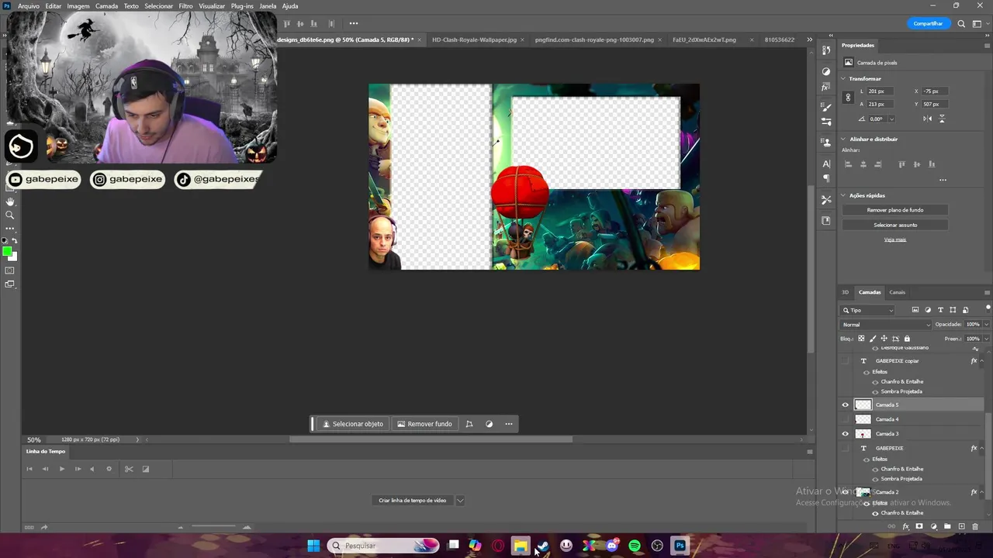Open the Character panel icon
The height and width of the screenshot is (558, 993).
(x=826, y=164)
